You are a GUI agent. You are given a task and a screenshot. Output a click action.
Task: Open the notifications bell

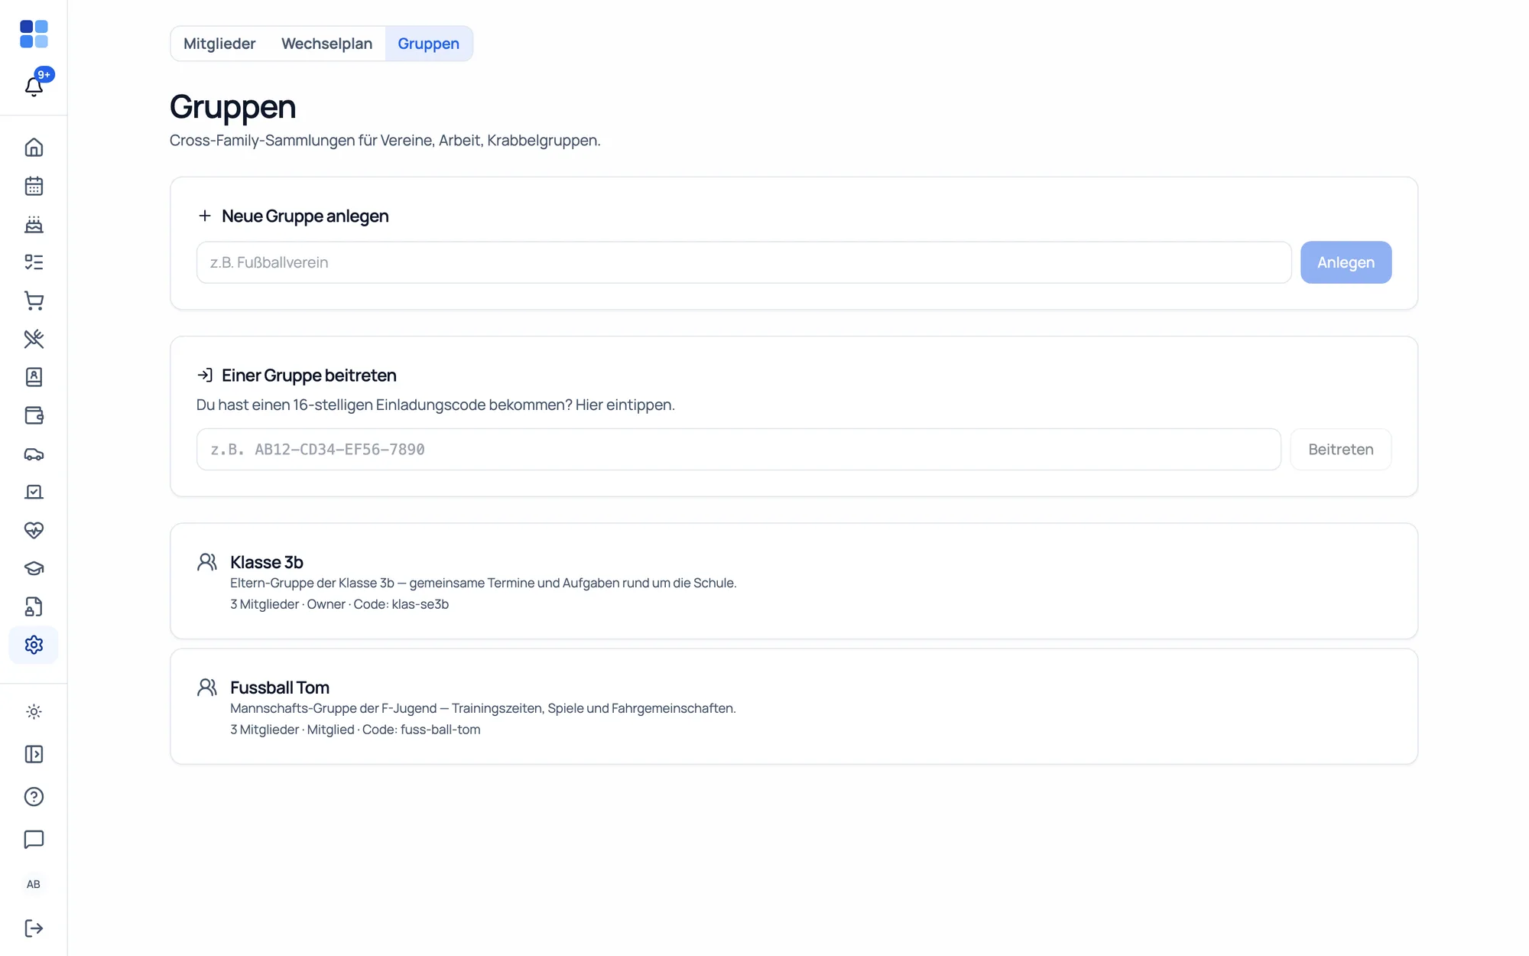pos(34,86)
